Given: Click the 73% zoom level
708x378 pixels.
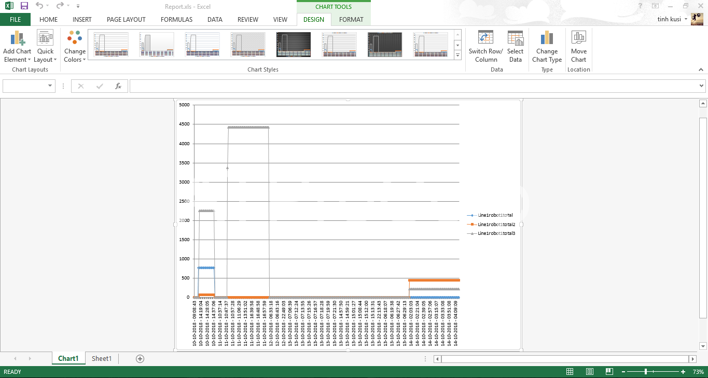Looking at the screenshot, I should [698, 372].
